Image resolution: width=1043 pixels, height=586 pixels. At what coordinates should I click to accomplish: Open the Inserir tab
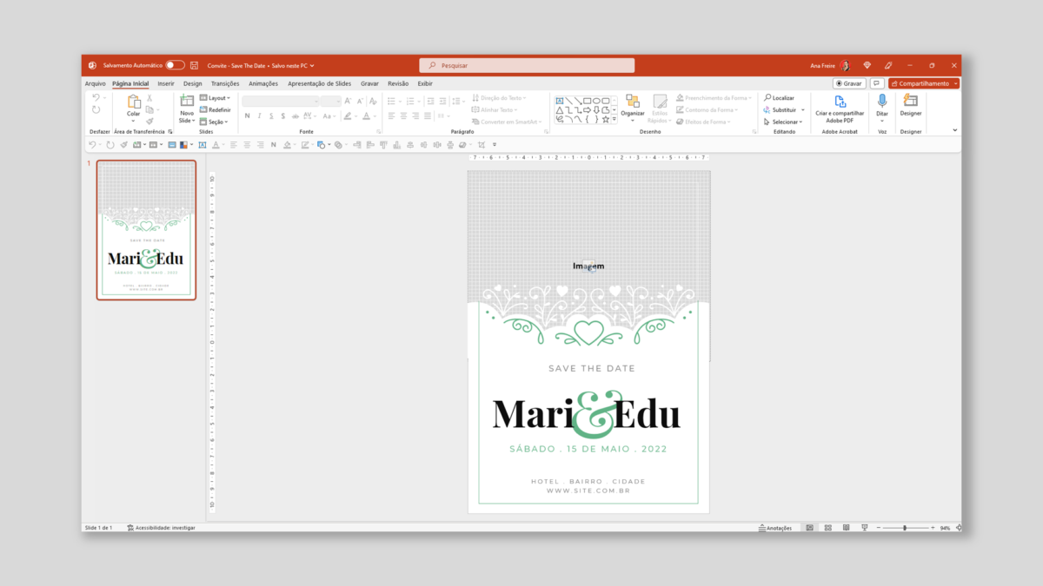click(166, 83)
